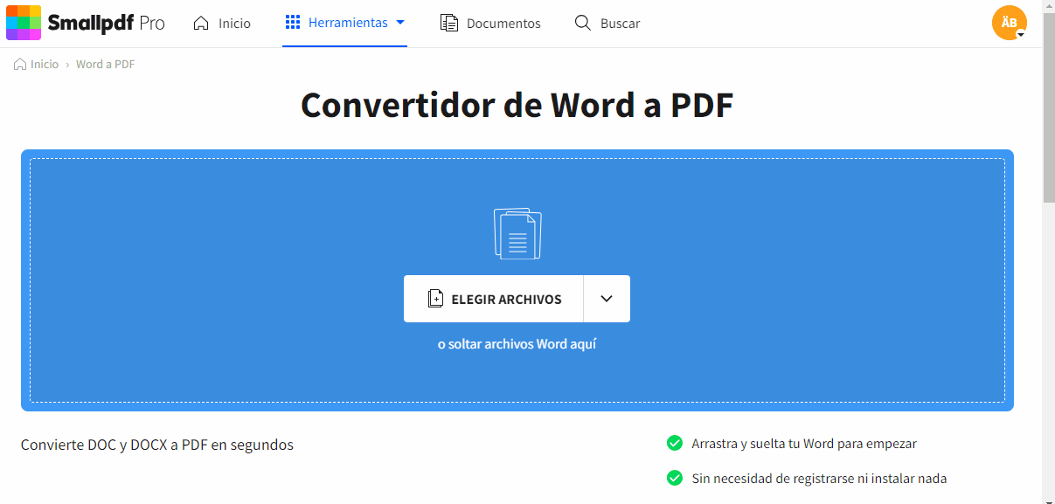Click the Documentos file icon

(x=449, y=24)
